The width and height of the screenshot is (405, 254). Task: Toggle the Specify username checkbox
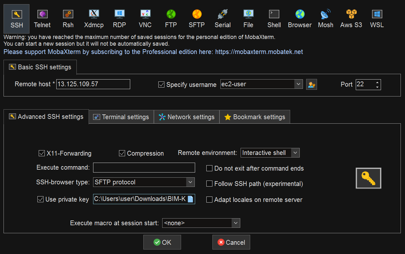coord(162,85)
